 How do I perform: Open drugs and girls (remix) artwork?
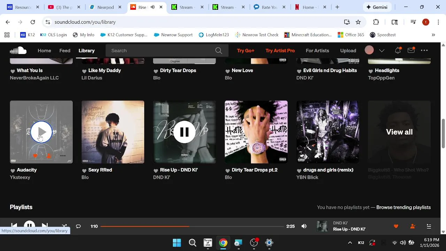point(328,132)
